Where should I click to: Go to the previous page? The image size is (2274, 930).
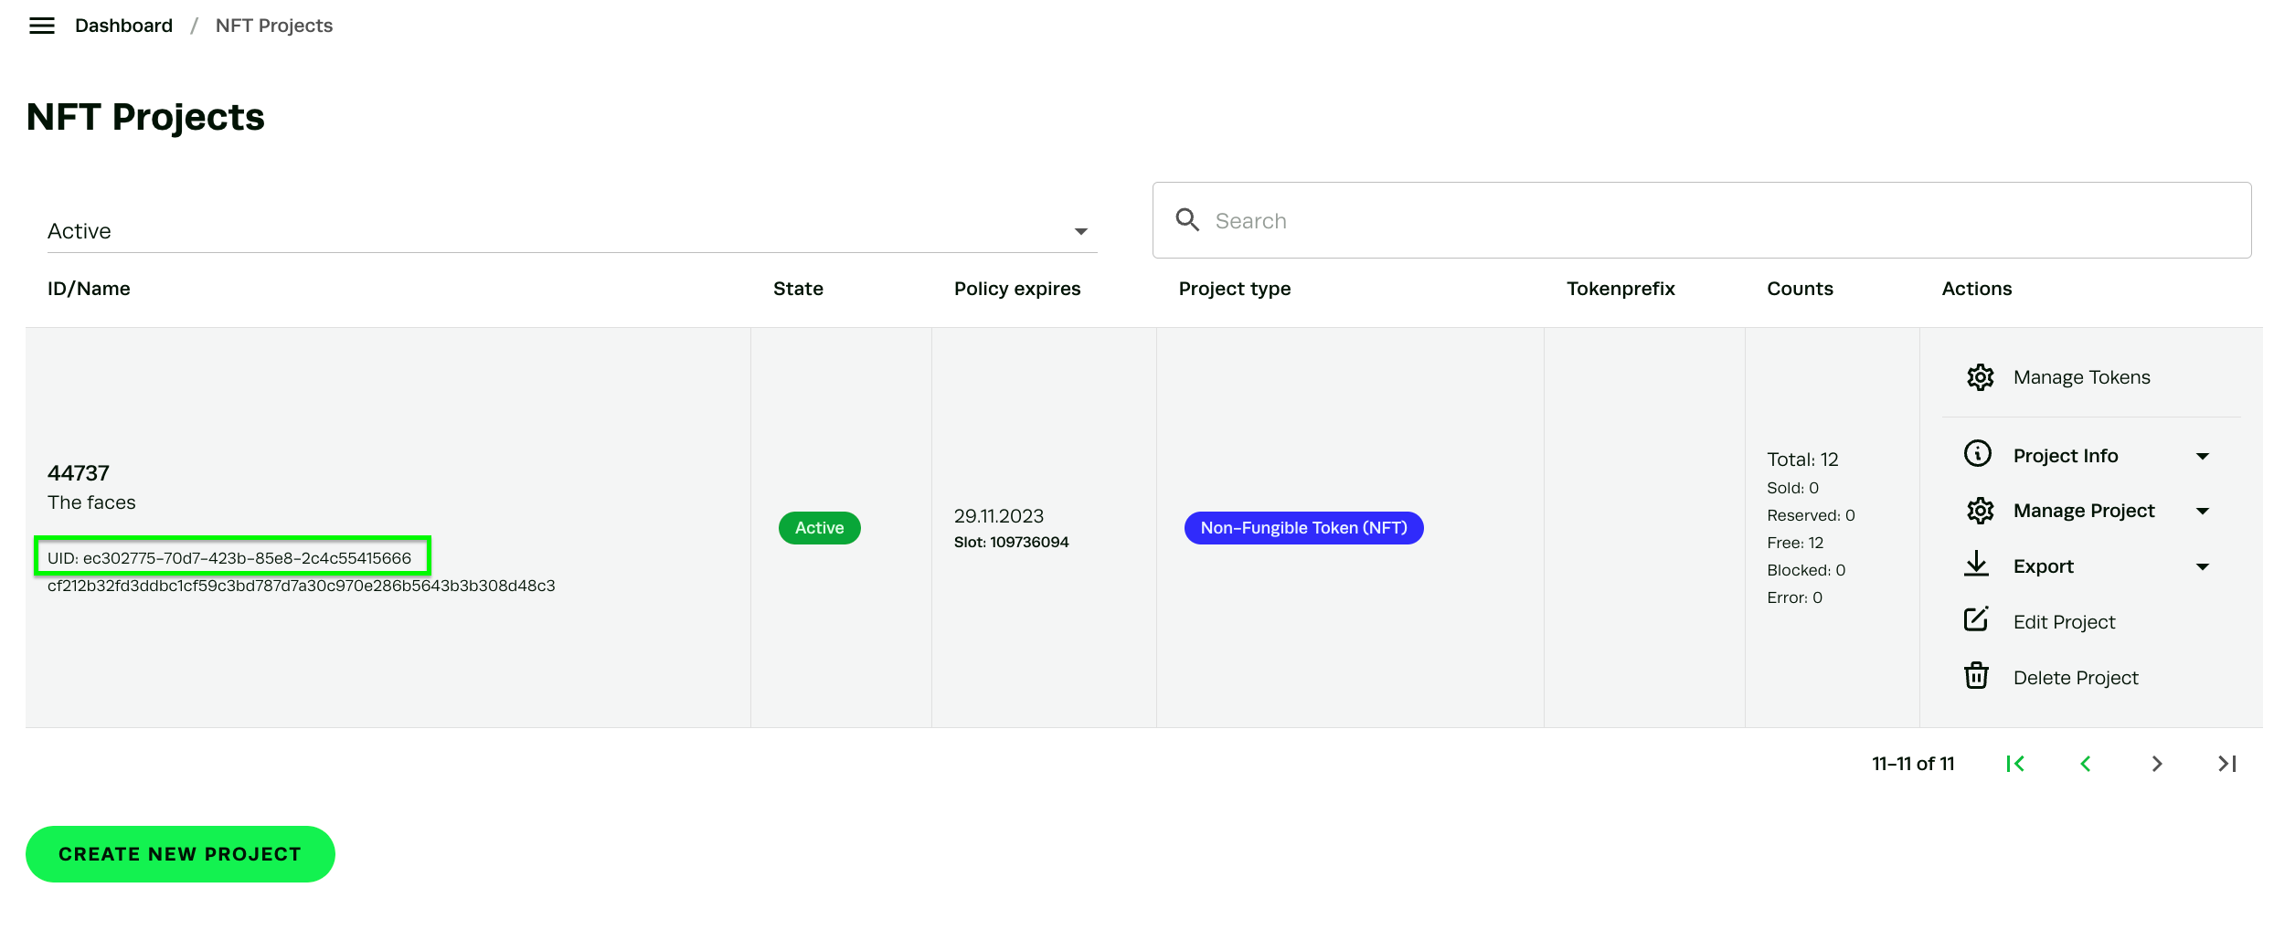[x=2086, y=764]
